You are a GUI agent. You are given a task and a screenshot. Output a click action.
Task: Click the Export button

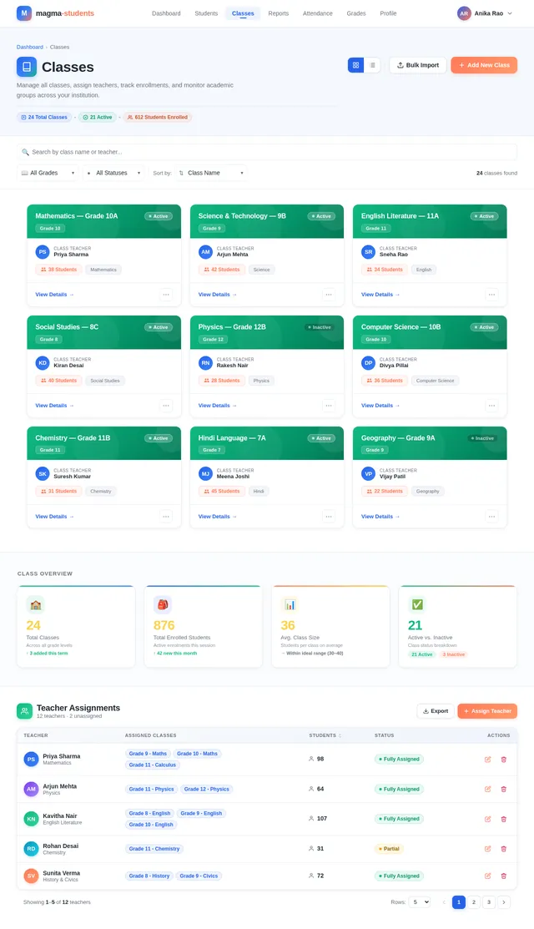[x=436, y=711]
